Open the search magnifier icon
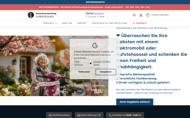 tap(134, 15)
